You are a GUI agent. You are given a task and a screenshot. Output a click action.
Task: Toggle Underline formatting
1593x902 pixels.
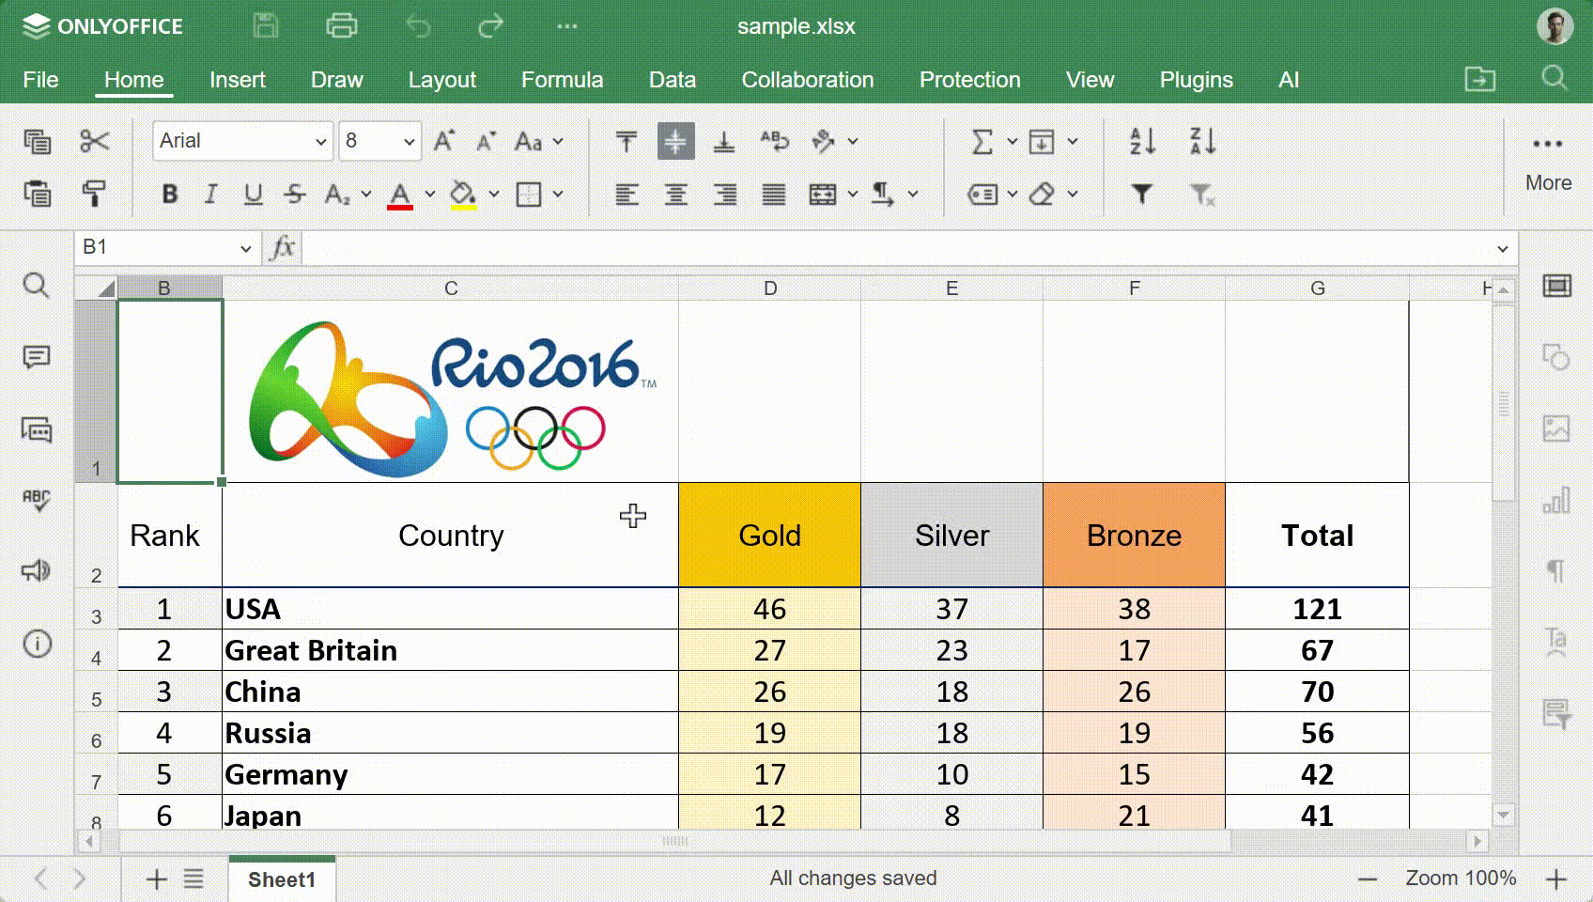click(253, 194)
